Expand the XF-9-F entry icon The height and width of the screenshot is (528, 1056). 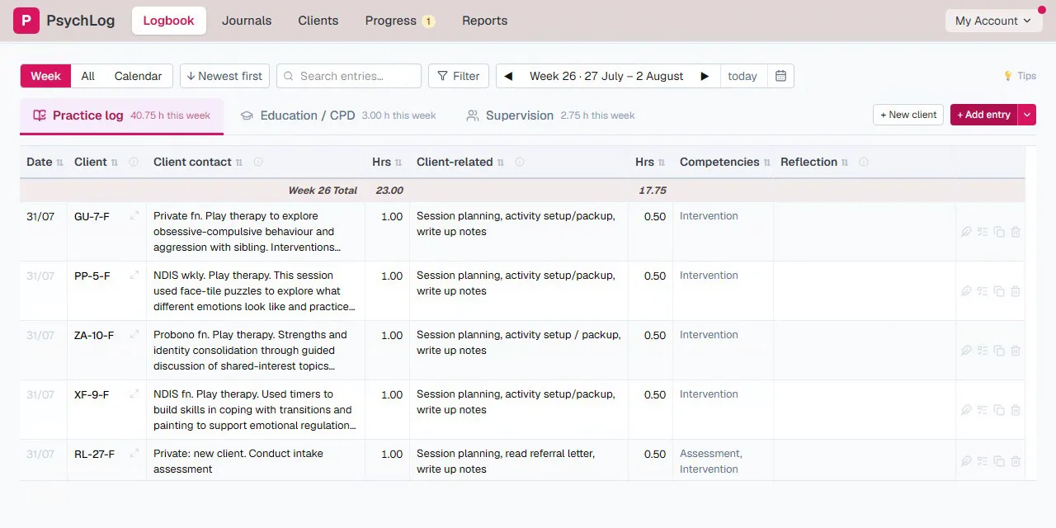[x=134, y=394]
